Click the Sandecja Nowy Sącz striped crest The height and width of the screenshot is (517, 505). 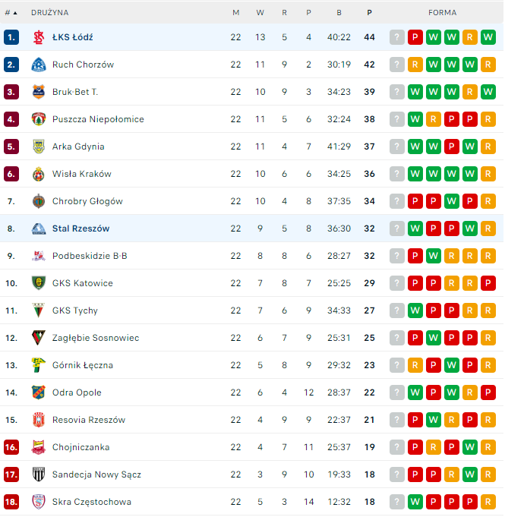click(39, 474)
